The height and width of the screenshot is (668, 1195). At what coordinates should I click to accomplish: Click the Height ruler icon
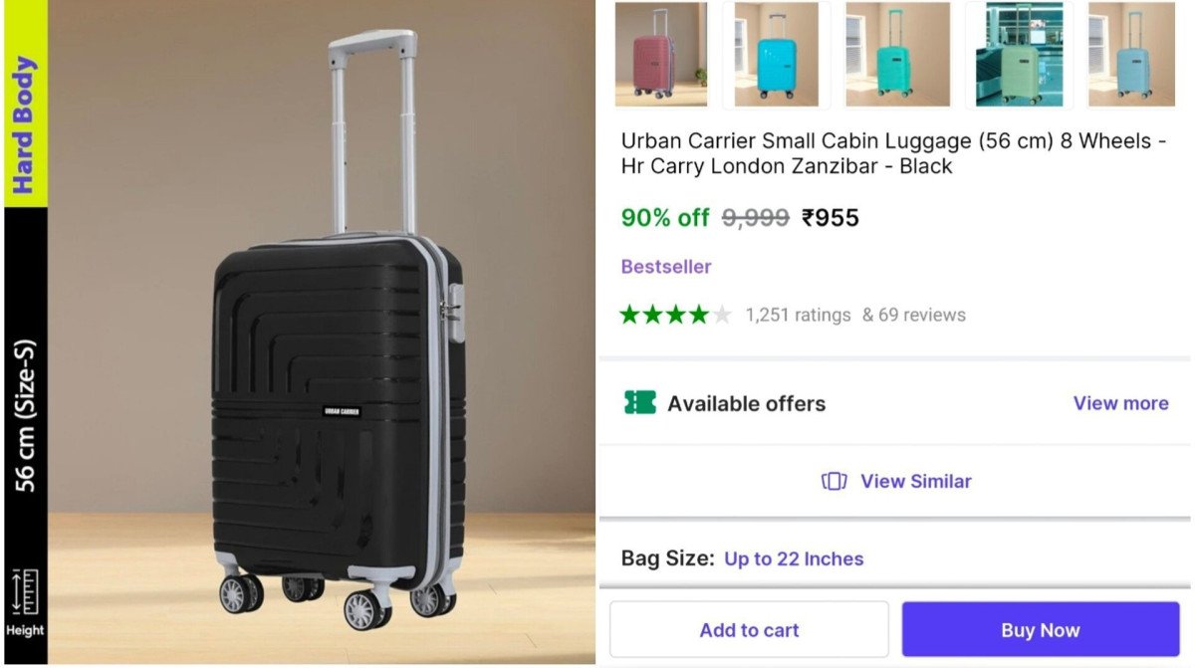[x=25, y=591]
